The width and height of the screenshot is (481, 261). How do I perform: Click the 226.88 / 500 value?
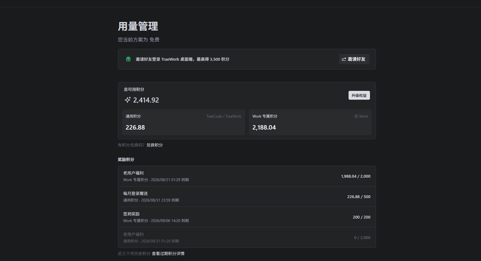pyautogui.click(x=359, y=197)
